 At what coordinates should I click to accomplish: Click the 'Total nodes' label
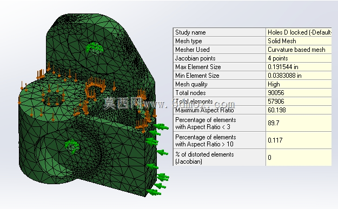click(x=220, y=92)
